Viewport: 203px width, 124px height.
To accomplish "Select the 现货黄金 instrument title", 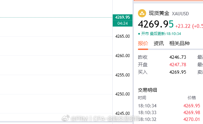I will click(x=159, y=13).
